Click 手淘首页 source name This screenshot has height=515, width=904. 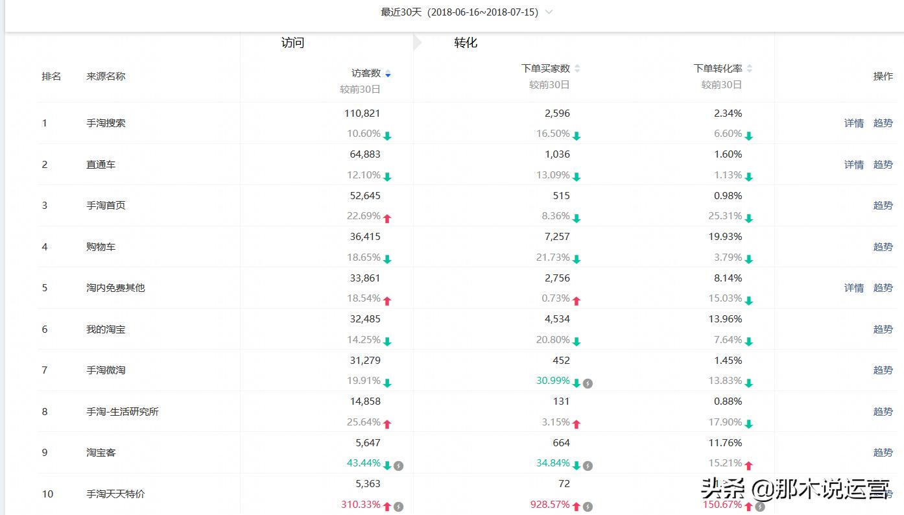pyautogui.click(x=106, y=206)
